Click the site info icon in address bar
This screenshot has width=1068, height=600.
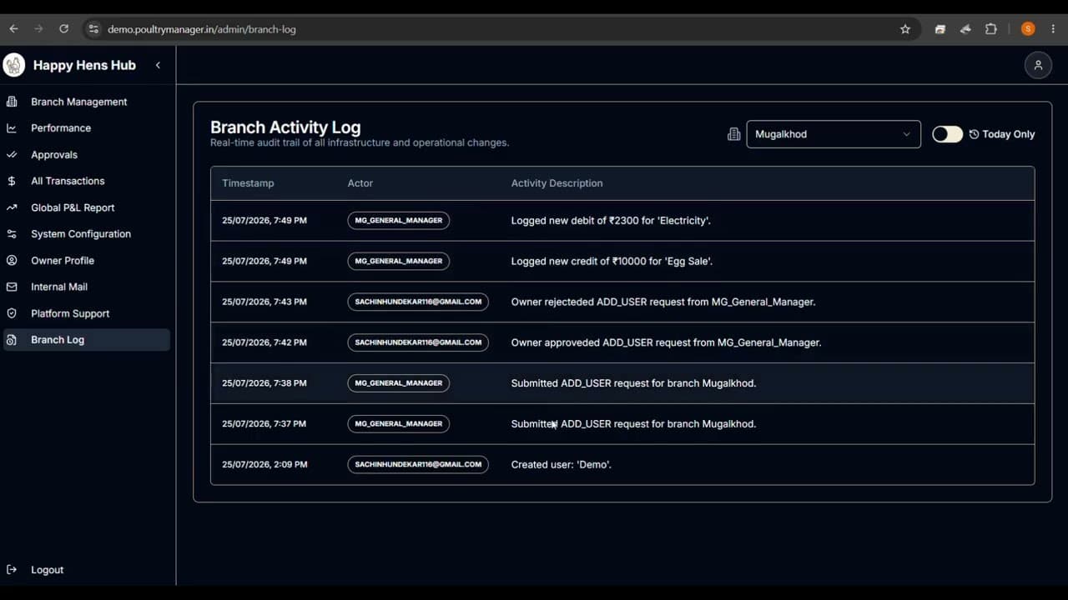93,29
